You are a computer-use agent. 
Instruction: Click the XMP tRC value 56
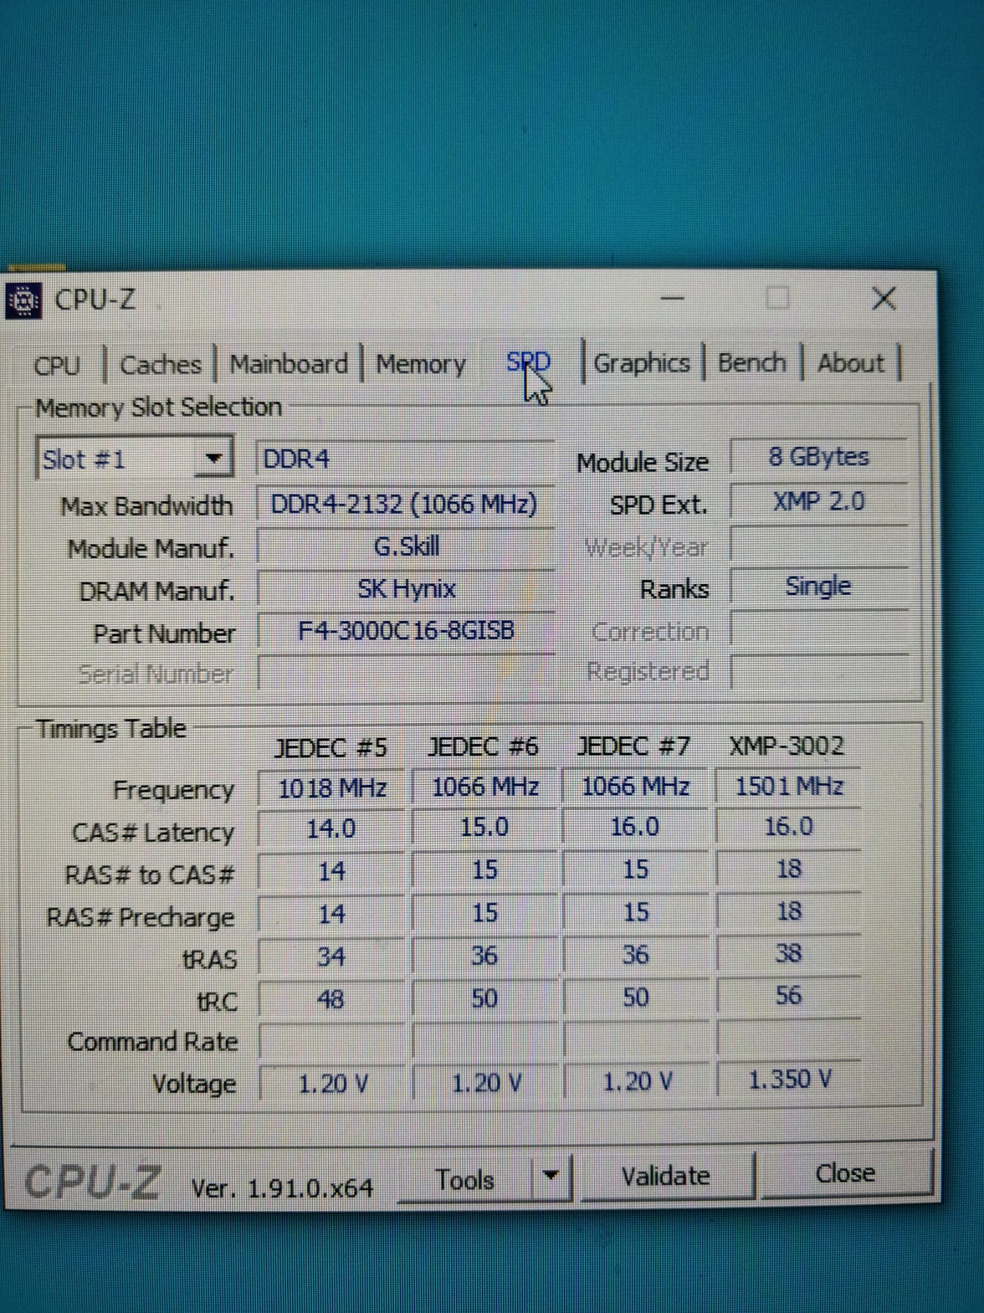pos(789,995)
